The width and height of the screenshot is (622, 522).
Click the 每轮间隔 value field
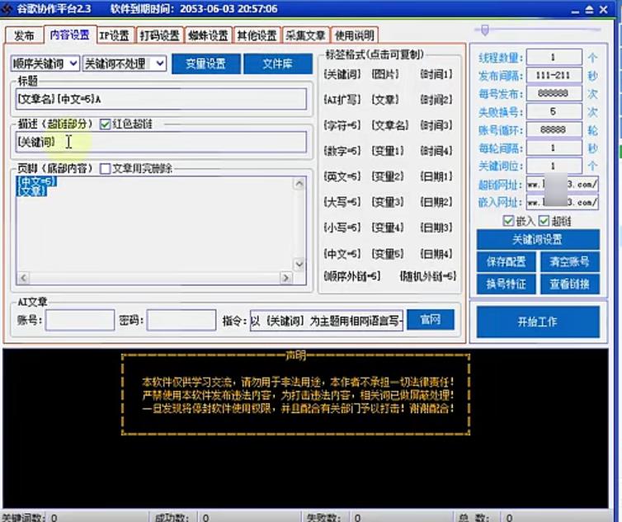pos(554,148)
